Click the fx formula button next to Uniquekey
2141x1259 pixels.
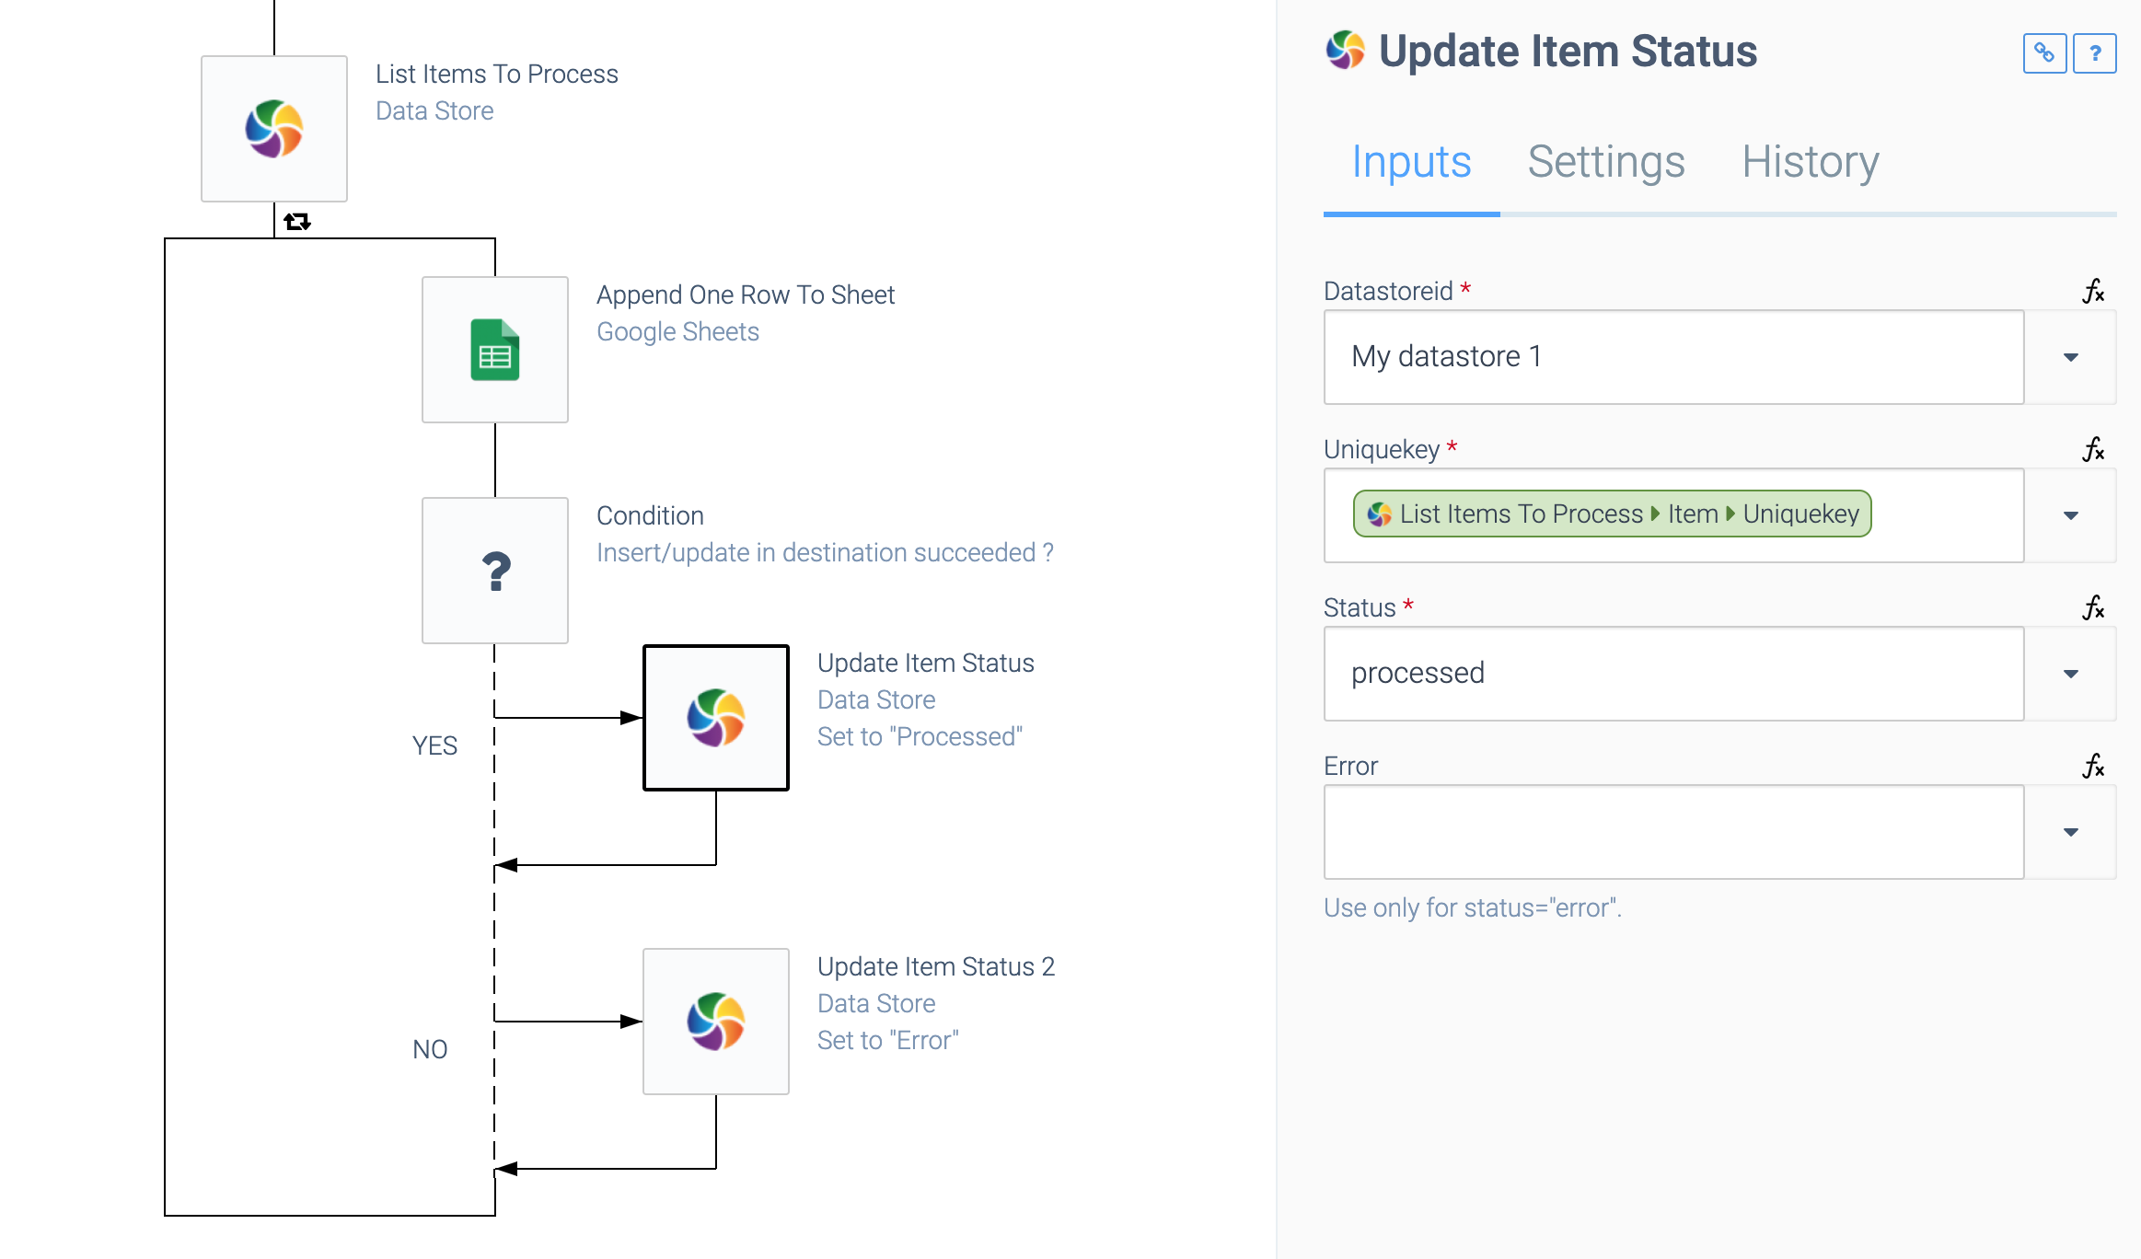2093,450
